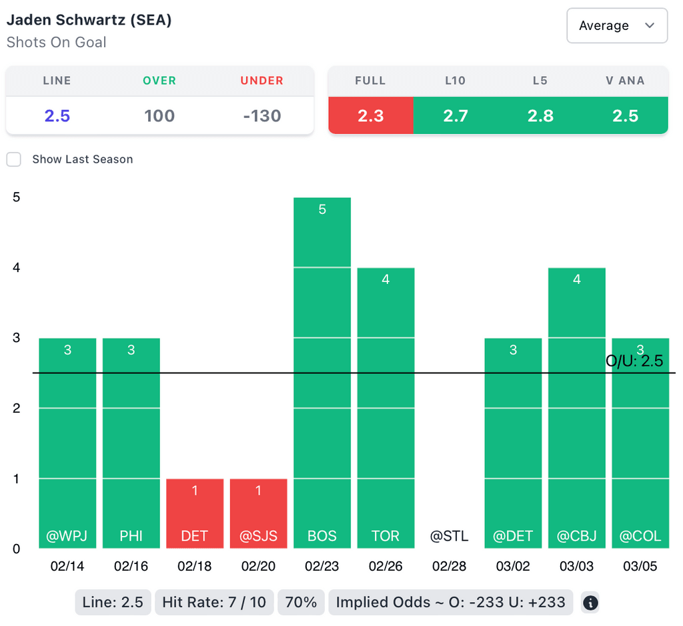Click the info icon beside implied odds

click(x=590, y=603)
